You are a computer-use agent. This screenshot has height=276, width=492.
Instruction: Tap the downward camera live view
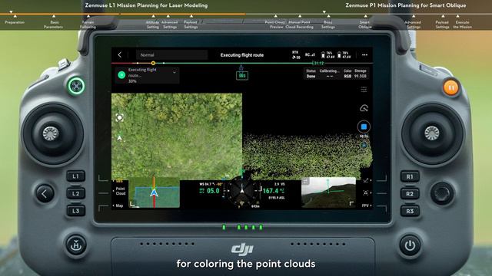click(177, 136)
